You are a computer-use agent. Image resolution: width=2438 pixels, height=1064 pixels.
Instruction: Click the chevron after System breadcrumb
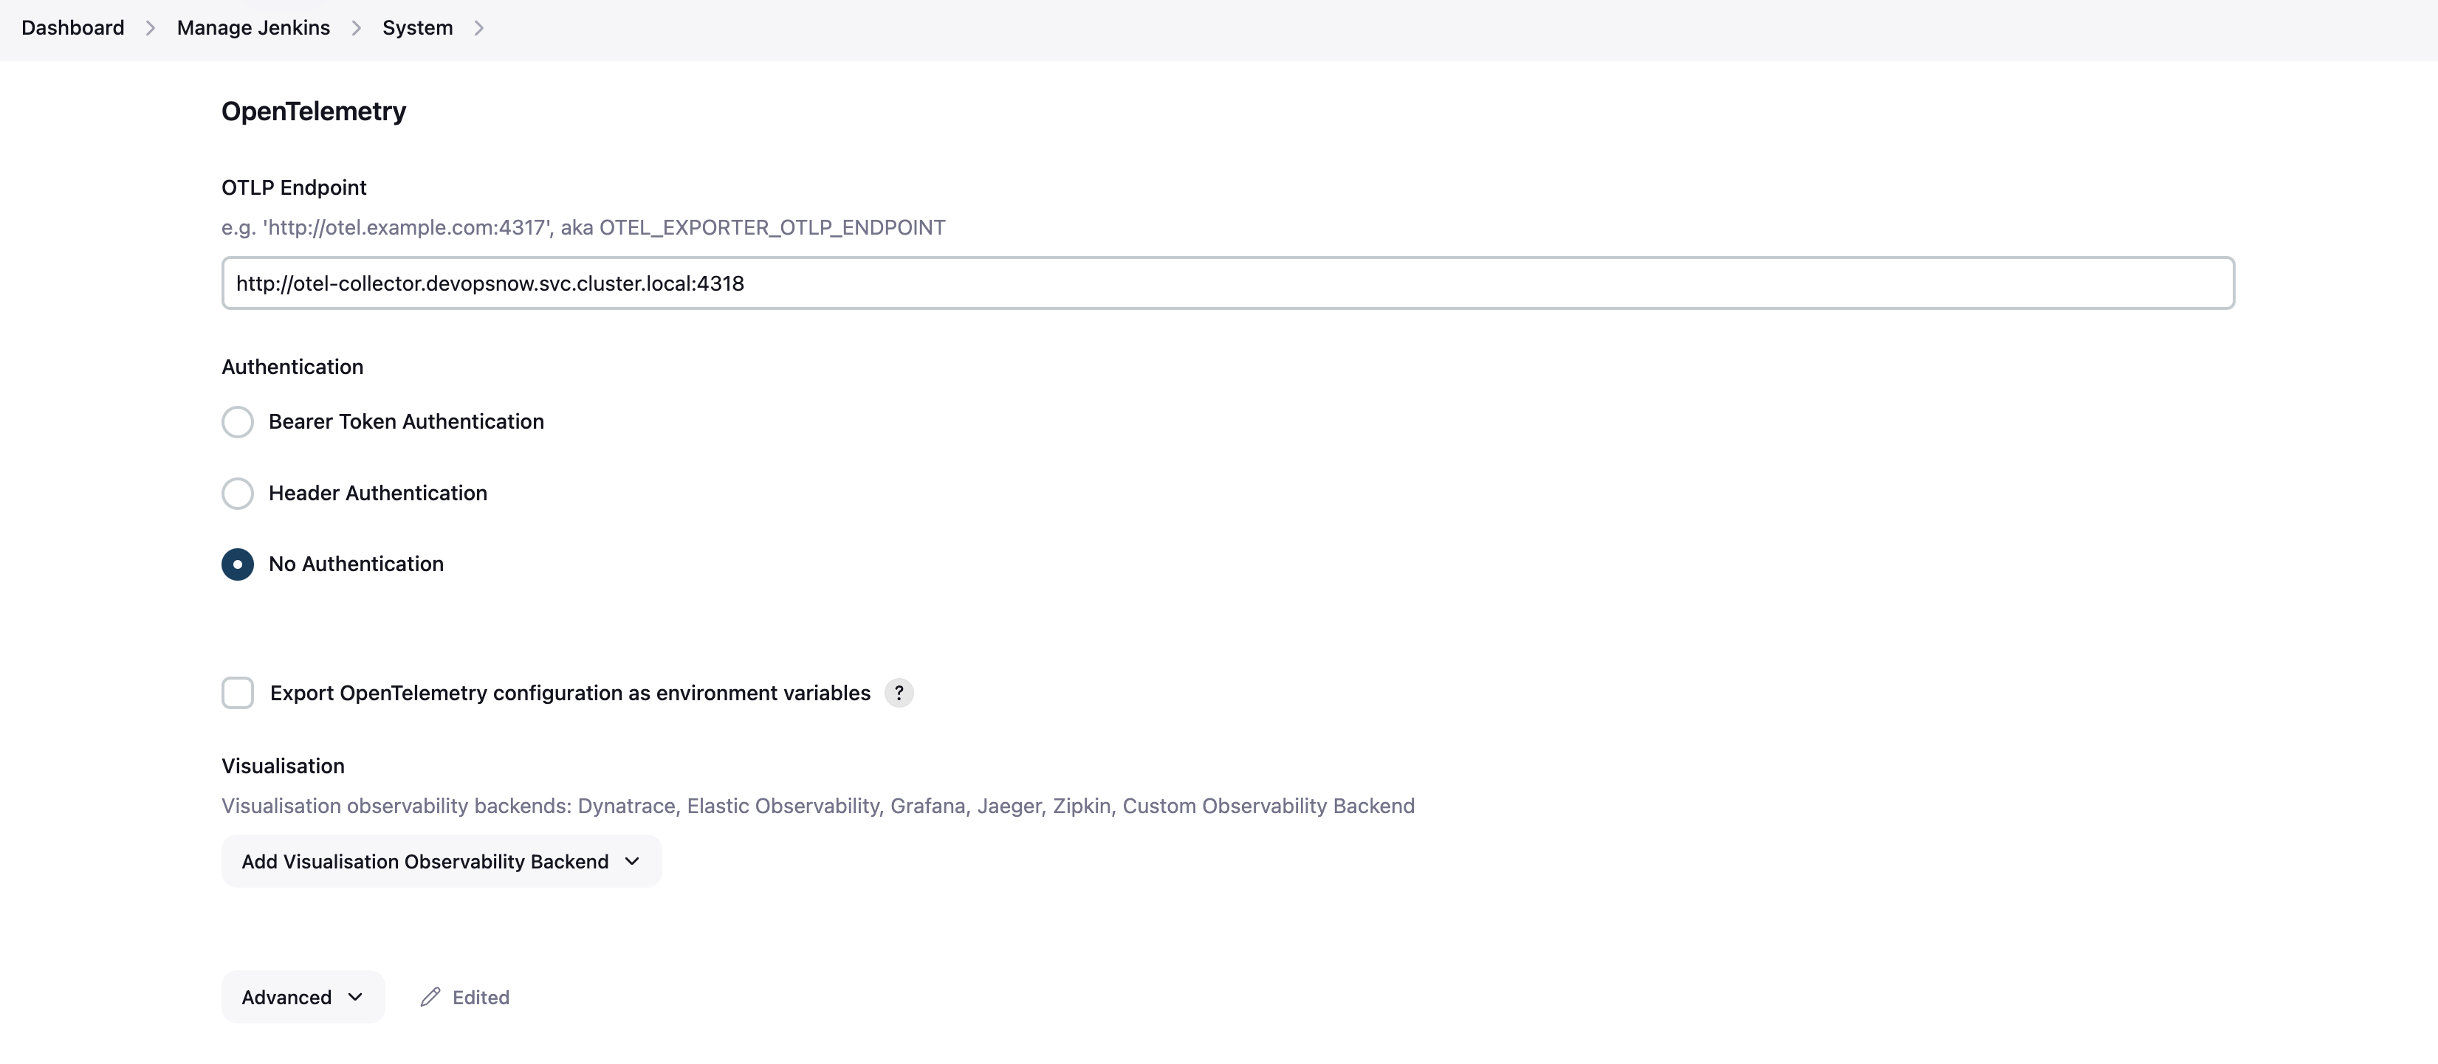click(x=479, y=28)
